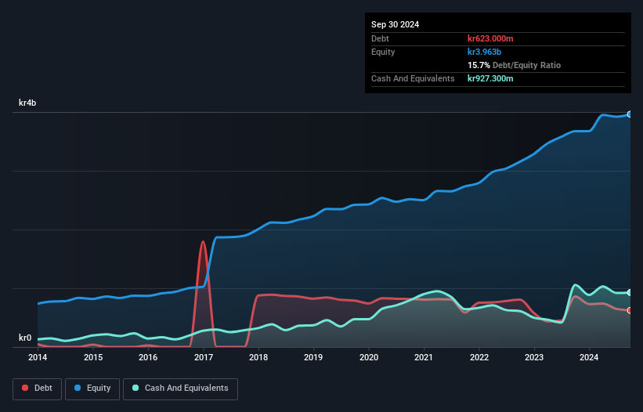Screen dimensions: 643x412
Task: Click the kr0 y-axis label
Action: click(x=25, y=338)
